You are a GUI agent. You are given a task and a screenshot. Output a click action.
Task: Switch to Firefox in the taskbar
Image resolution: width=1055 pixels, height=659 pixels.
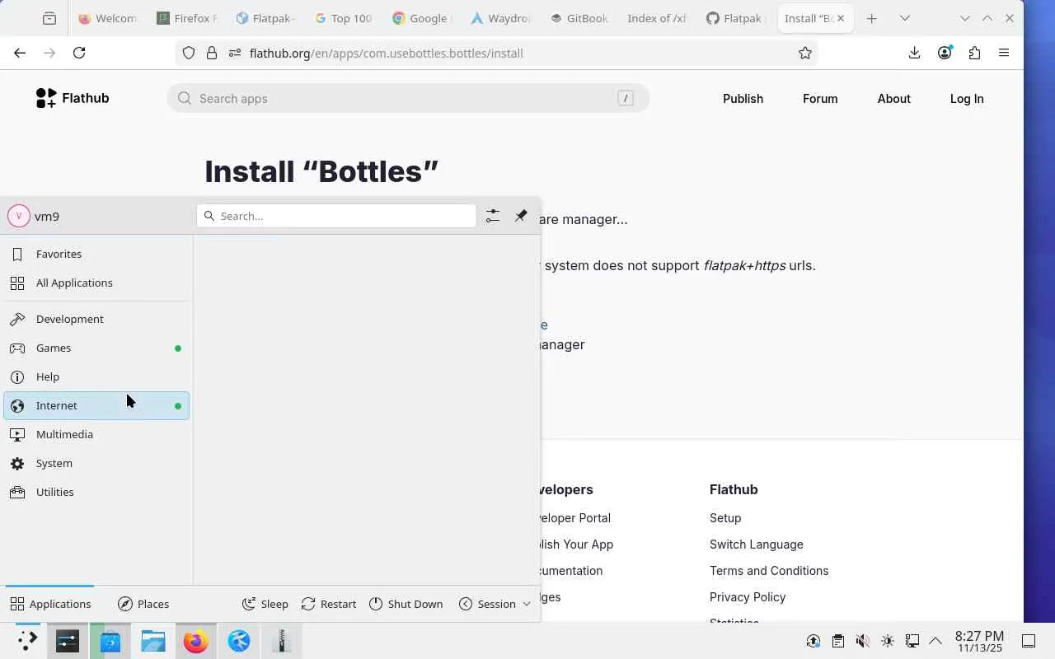(x=196, y=641)
